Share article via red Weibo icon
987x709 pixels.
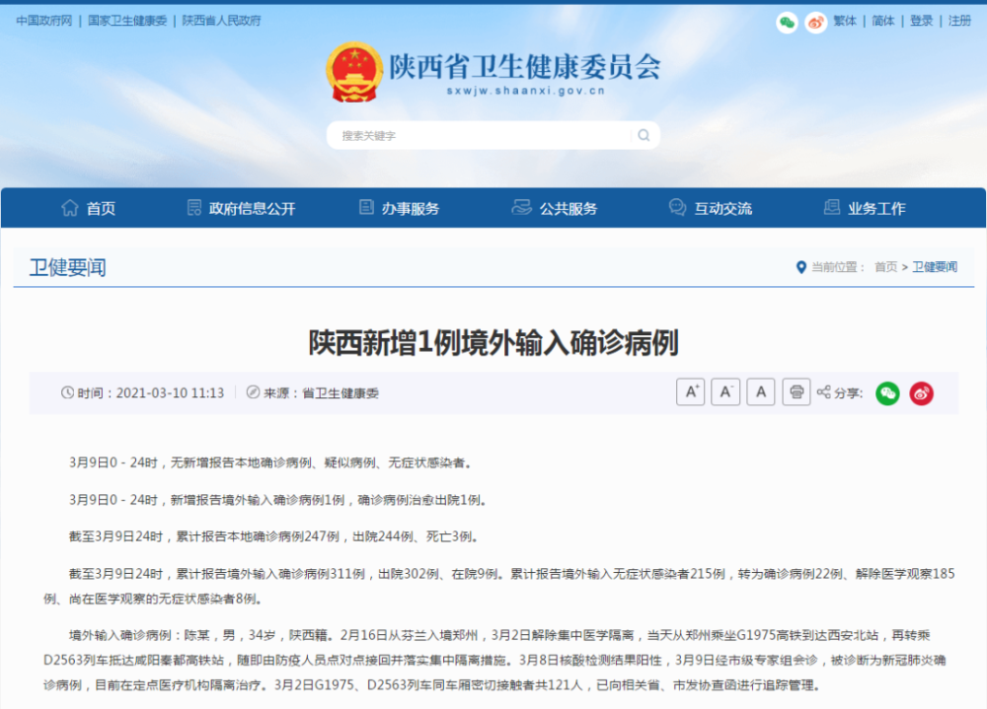pyautogui.click(x=921, y=393)
